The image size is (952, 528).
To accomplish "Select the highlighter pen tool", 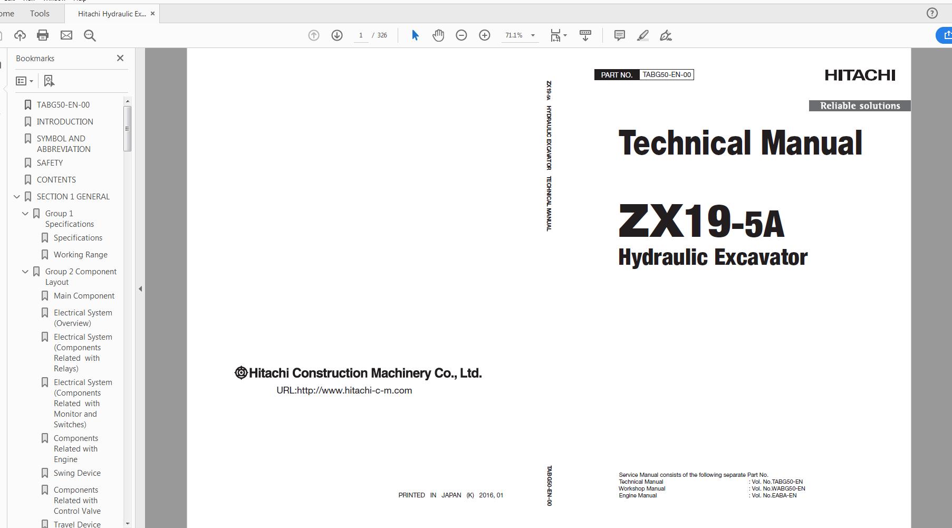I will 643,35.
